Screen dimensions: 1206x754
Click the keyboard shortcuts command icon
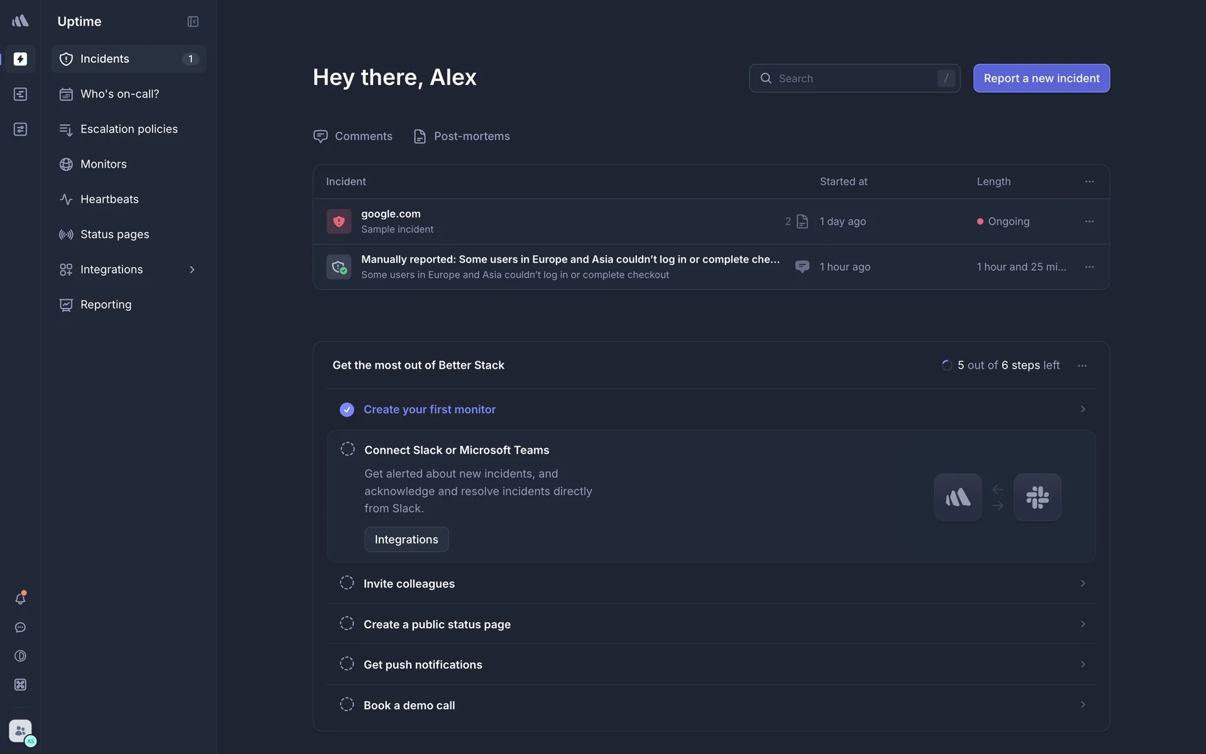tap(20, 685)
